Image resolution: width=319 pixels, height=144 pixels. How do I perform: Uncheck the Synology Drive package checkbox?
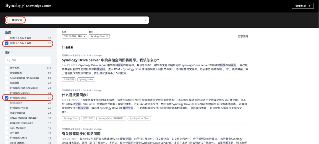7,98
